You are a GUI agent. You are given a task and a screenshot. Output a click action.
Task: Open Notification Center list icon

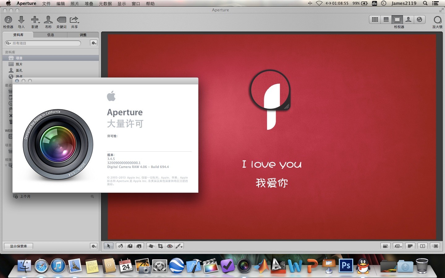coord(436,3)
